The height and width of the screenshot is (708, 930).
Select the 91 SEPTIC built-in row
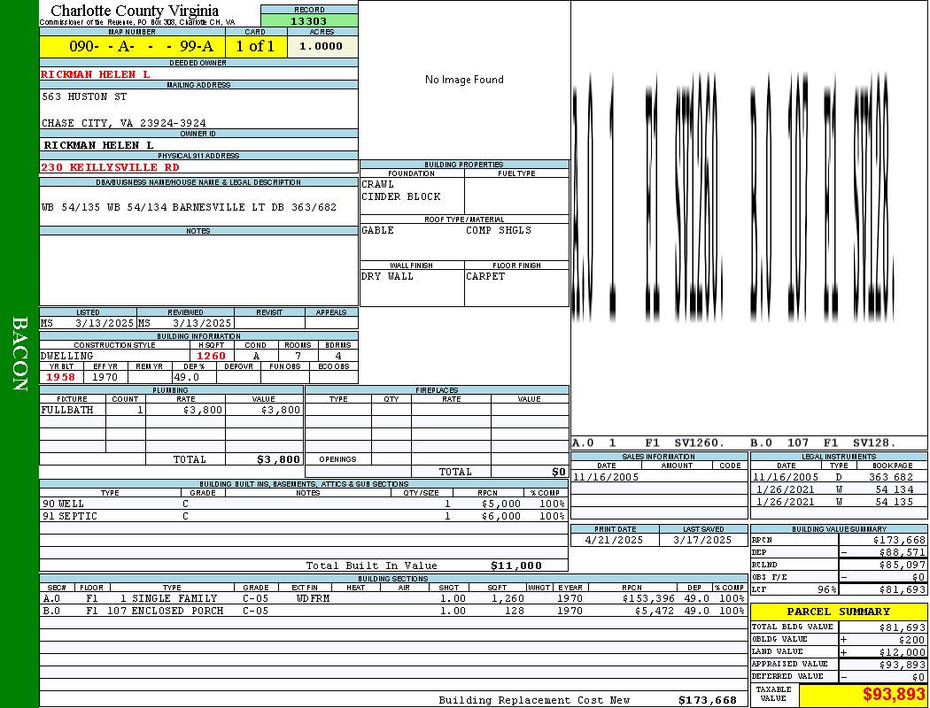coord(303,516)
